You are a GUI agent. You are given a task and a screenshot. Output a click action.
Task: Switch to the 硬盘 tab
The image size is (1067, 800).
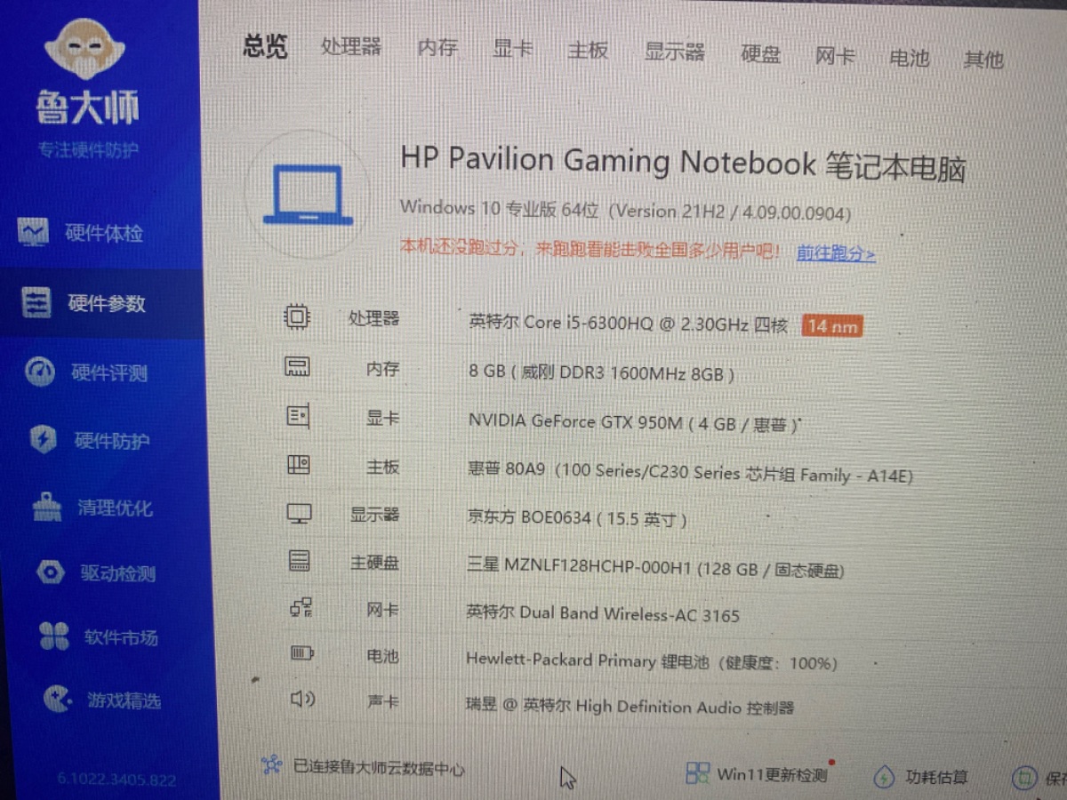click(x=760, y=54)
